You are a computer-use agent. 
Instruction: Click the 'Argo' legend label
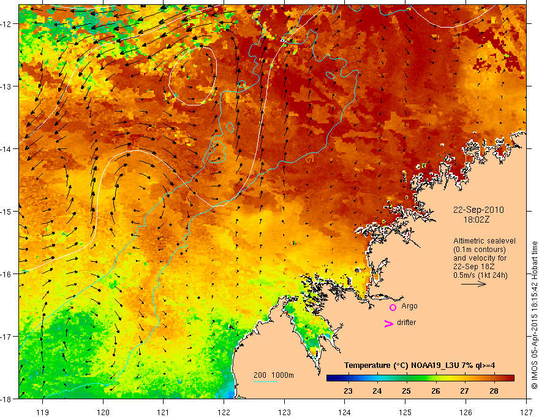409,306
